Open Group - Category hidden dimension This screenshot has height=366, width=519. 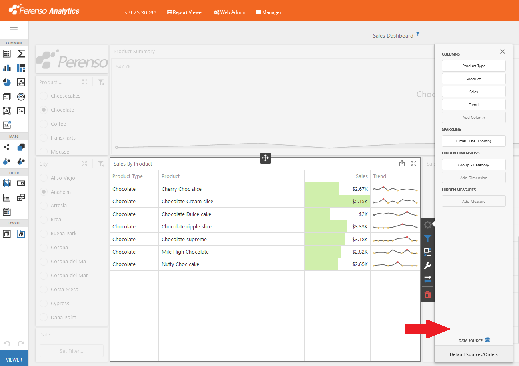[x=474, y=165]
